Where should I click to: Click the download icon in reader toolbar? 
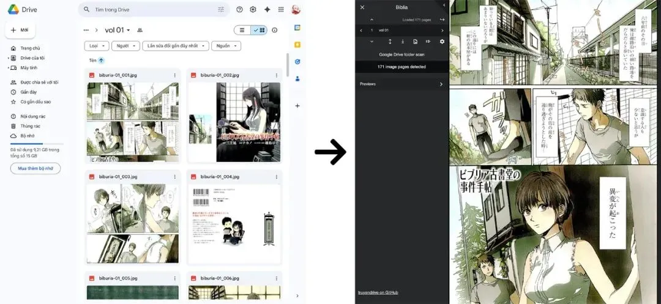click(403, 41)
